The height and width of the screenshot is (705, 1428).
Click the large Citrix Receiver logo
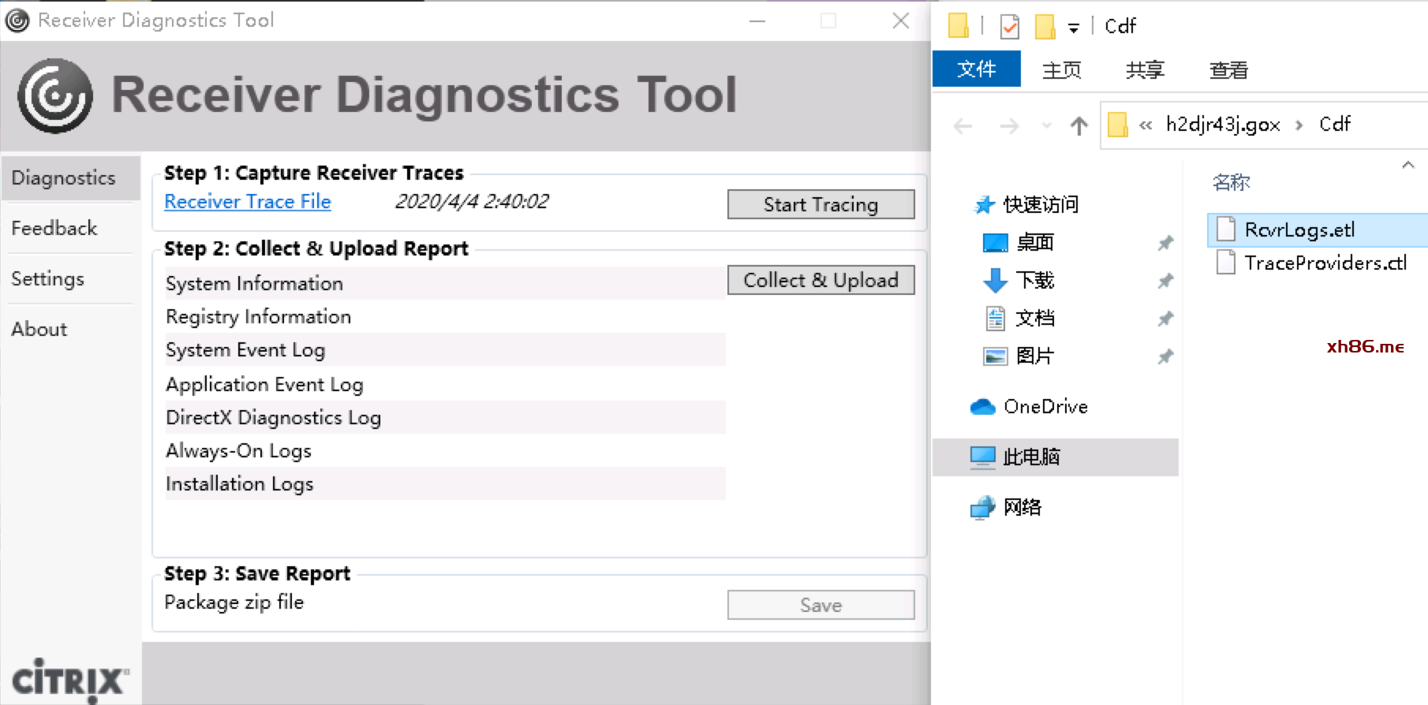coord(55,95)
